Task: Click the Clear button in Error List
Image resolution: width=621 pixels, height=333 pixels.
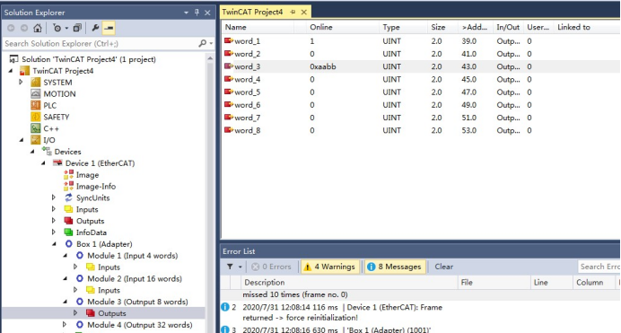Action: pyautogui.click(x=443, y=267)
